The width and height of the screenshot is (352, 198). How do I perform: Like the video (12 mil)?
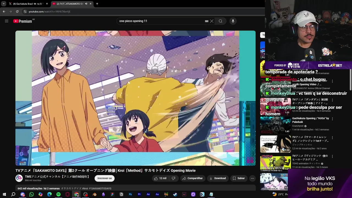(x=160, y=178)
